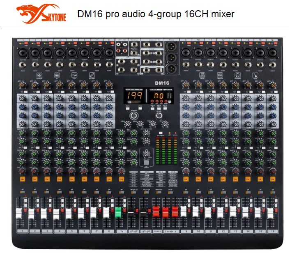Click the '13' channel fader label
Screen dimensions: 292x262
tap(235, 231)
